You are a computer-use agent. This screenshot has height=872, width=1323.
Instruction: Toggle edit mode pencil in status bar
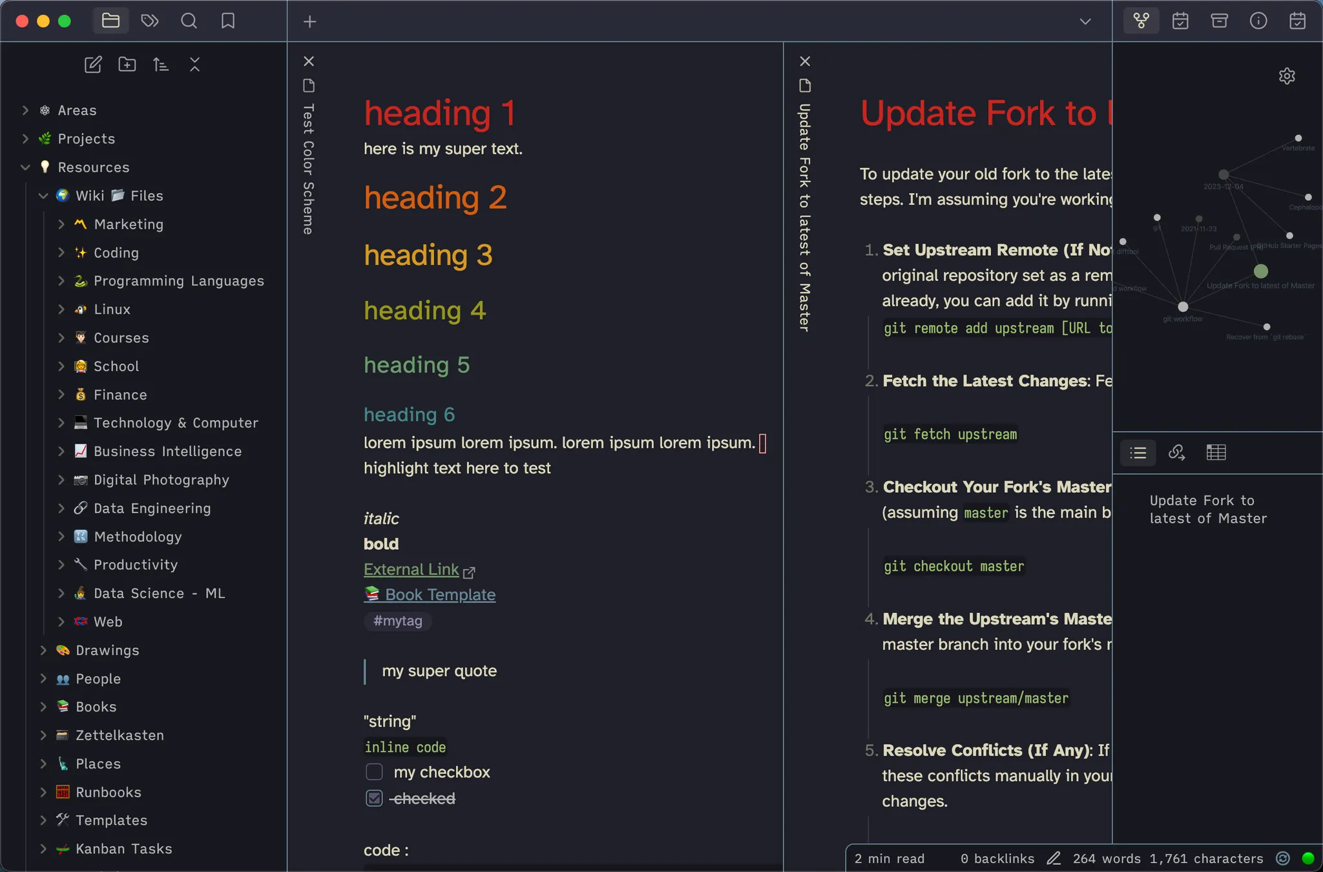(1054, 858)
